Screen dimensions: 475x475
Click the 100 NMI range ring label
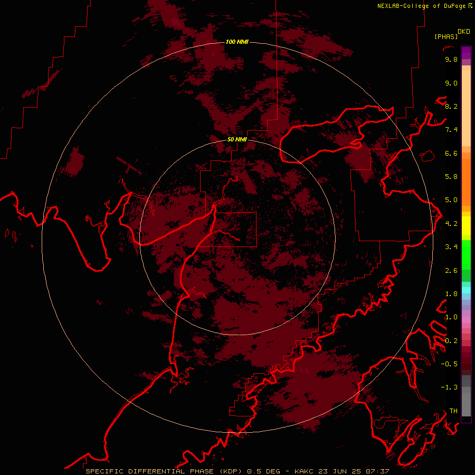tap(237, 42)
